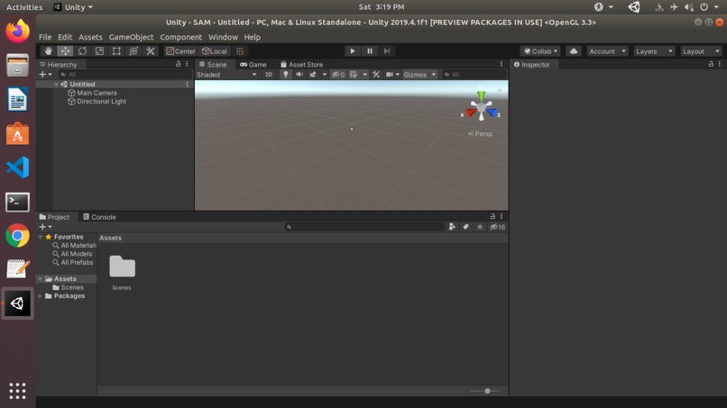
Task: Toggle Persp projection mode label
Action: click(x=481, y=134)
